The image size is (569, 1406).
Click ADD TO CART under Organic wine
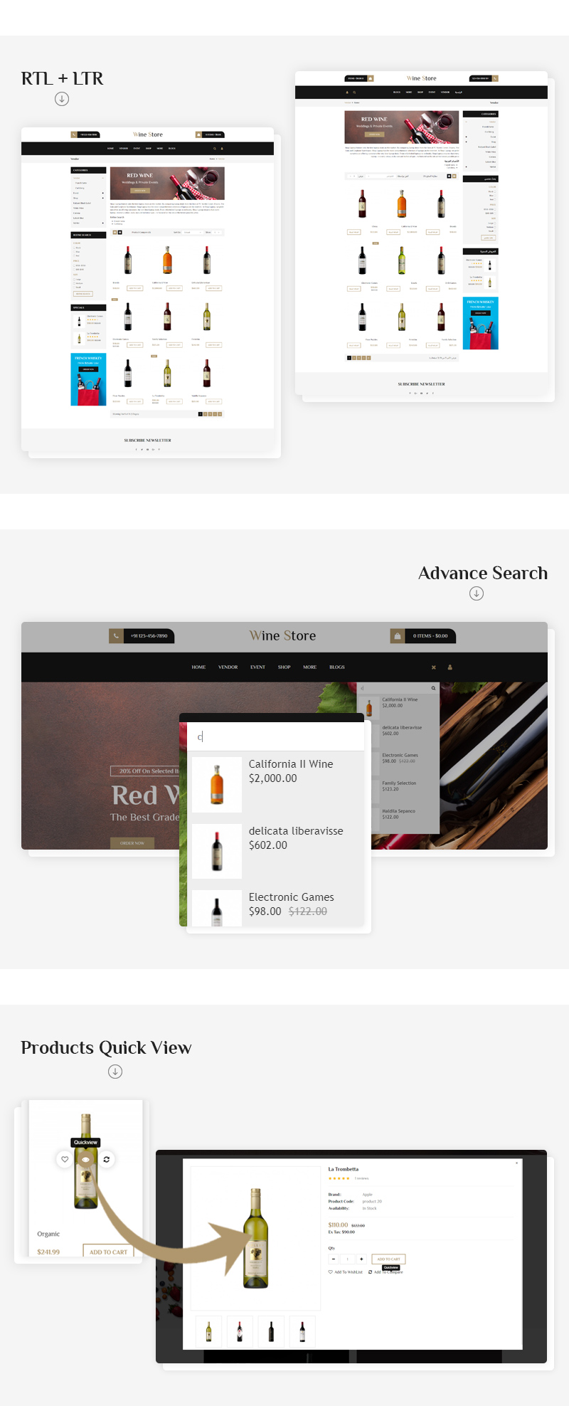point(108,1252)
